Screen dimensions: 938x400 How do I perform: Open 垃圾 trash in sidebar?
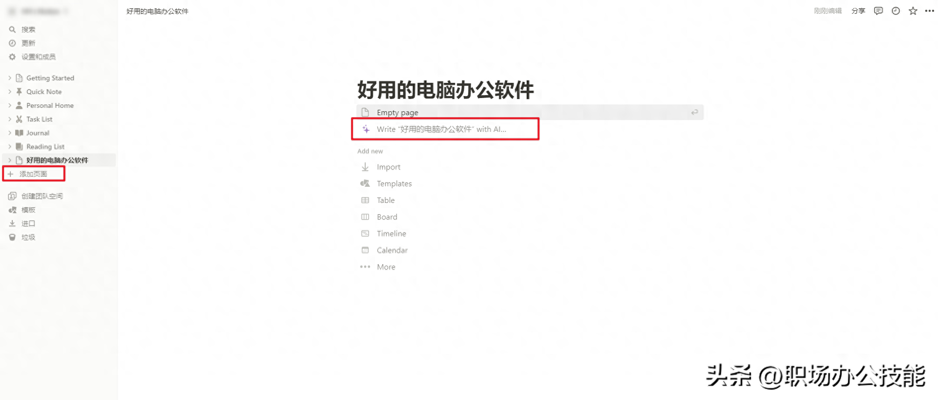[28, 237]
